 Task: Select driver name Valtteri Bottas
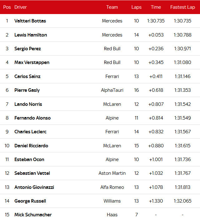tap(30, 21)
